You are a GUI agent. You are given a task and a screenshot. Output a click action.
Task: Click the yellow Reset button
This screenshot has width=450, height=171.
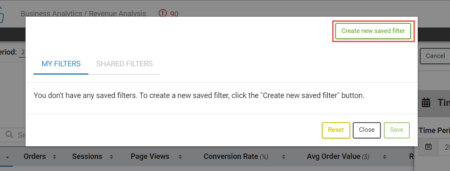(x=336, y=130)
